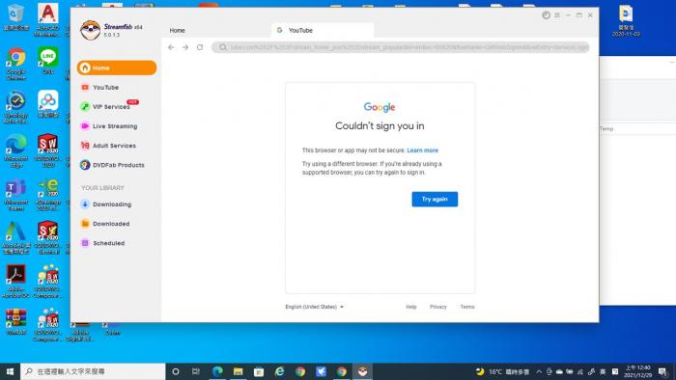
Task: Select the 2020-11-03 document on desktop
Action: 626,20
